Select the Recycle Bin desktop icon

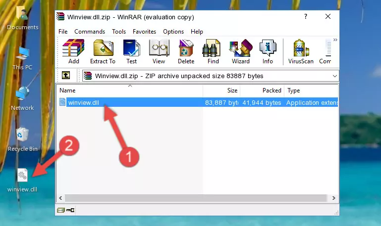[23, 139]
